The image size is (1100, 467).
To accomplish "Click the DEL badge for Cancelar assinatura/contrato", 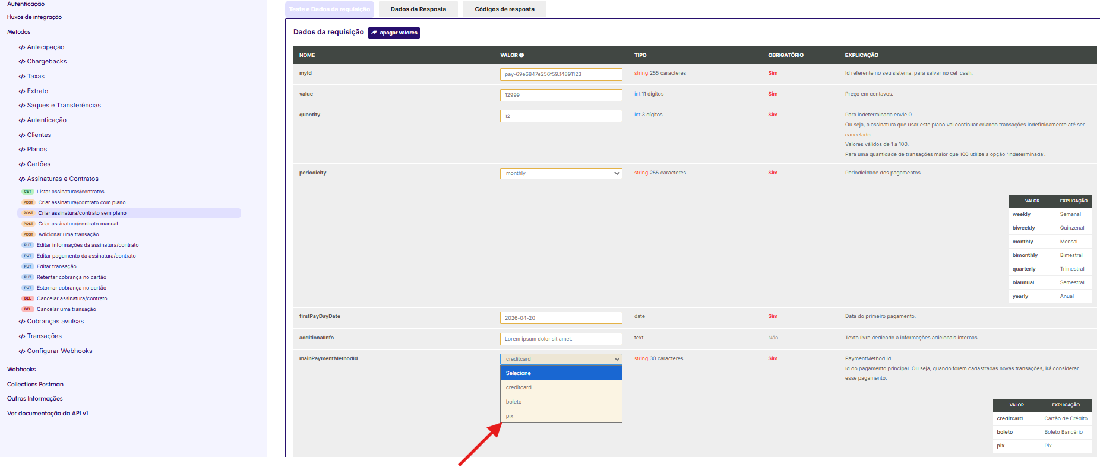I will coord(28,298).
